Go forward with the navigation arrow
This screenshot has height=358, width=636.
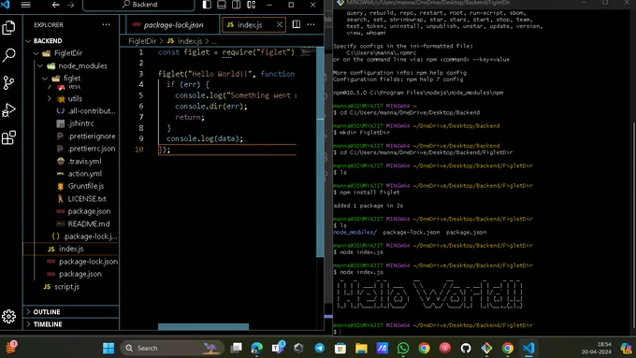tap(70, 5)
